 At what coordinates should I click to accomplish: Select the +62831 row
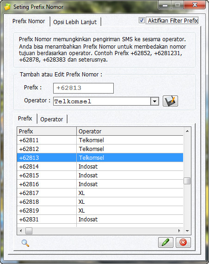click(x=100, y=219)
